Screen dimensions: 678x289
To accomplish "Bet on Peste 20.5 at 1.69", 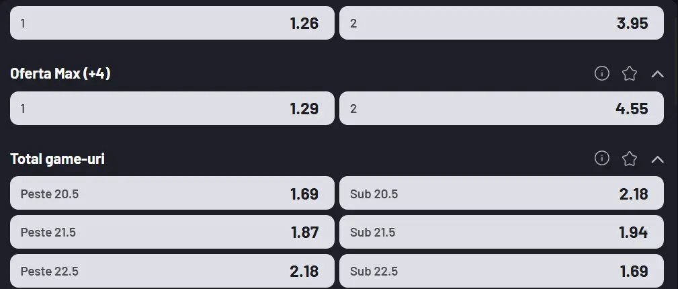I will [172, 194].
